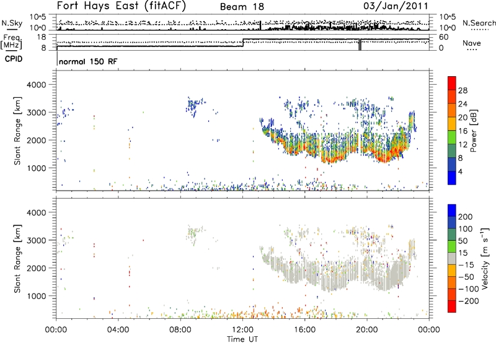
Task: Click the '04:00' time axis label
Action: coord(118,330)
